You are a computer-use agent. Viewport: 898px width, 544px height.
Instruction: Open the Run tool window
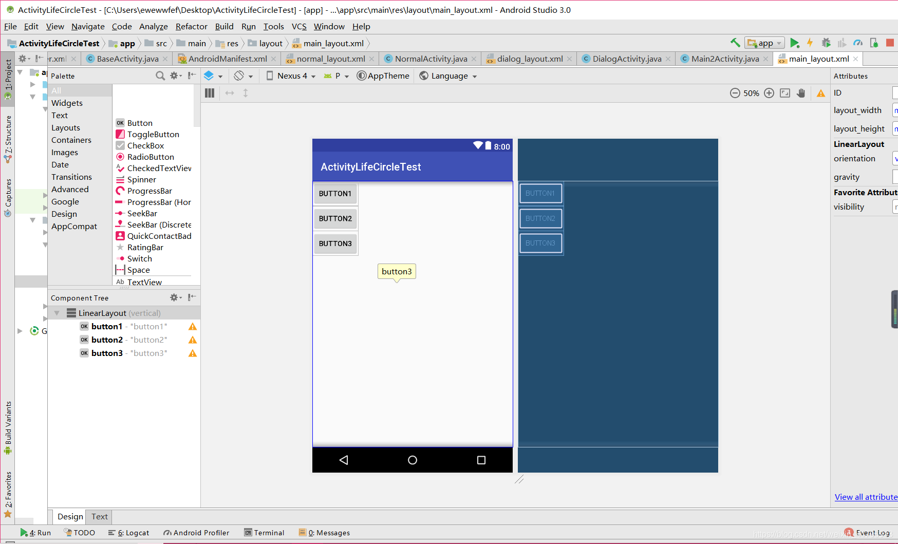tap(35, 533)
